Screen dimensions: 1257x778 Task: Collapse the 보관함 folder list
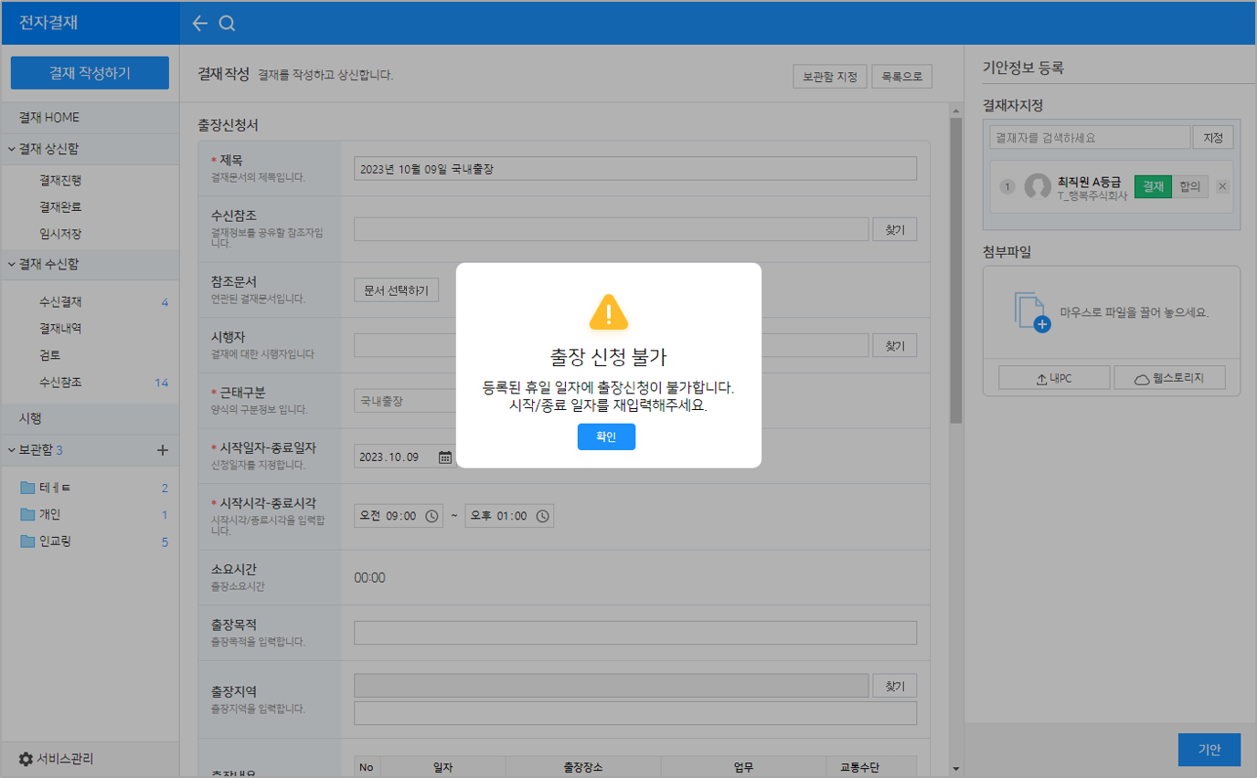pyautogui.click(x=11, y=450)
